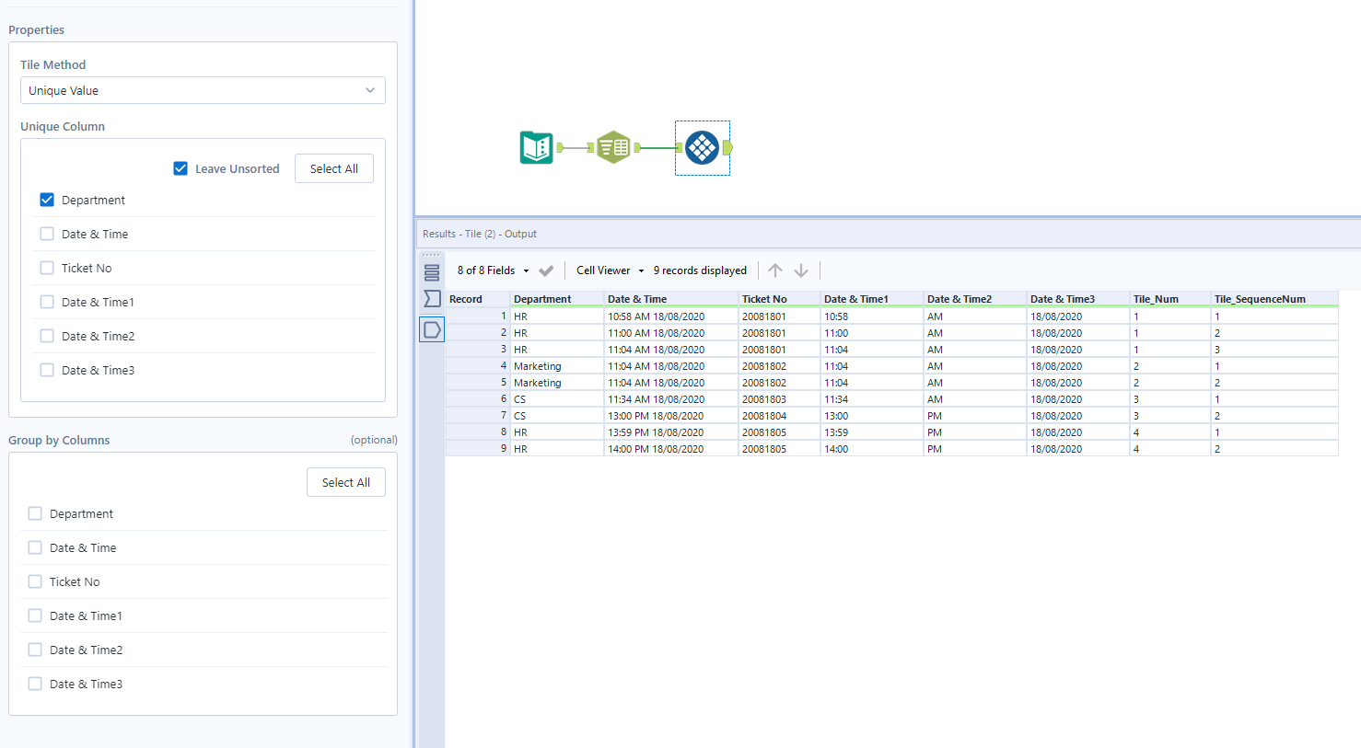Viewport: 1361px width, 748px height.
Task: Select the Input Data tool on canvas
Action: tap(537, 147)
